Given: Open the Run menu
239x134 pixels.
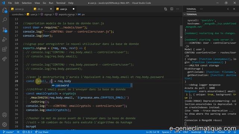Looking at the screenshot, I should (x=51, y=3).
